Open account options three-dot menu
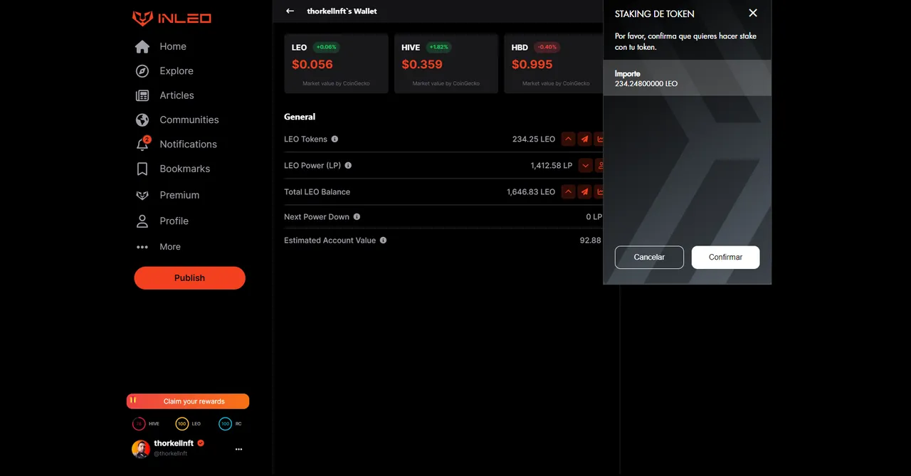The image size is (911, 476). coord(238,449)
